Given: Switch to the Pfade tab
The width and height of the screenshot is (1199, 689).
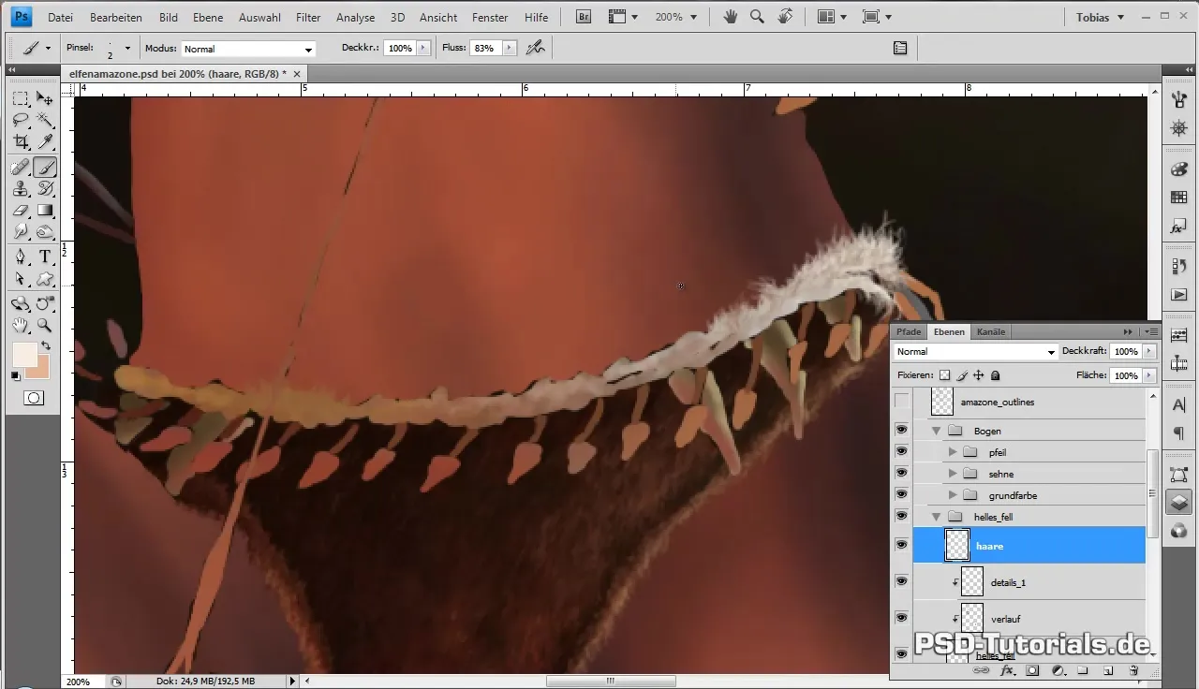Looking at the screenshot, I should (909, 331).
